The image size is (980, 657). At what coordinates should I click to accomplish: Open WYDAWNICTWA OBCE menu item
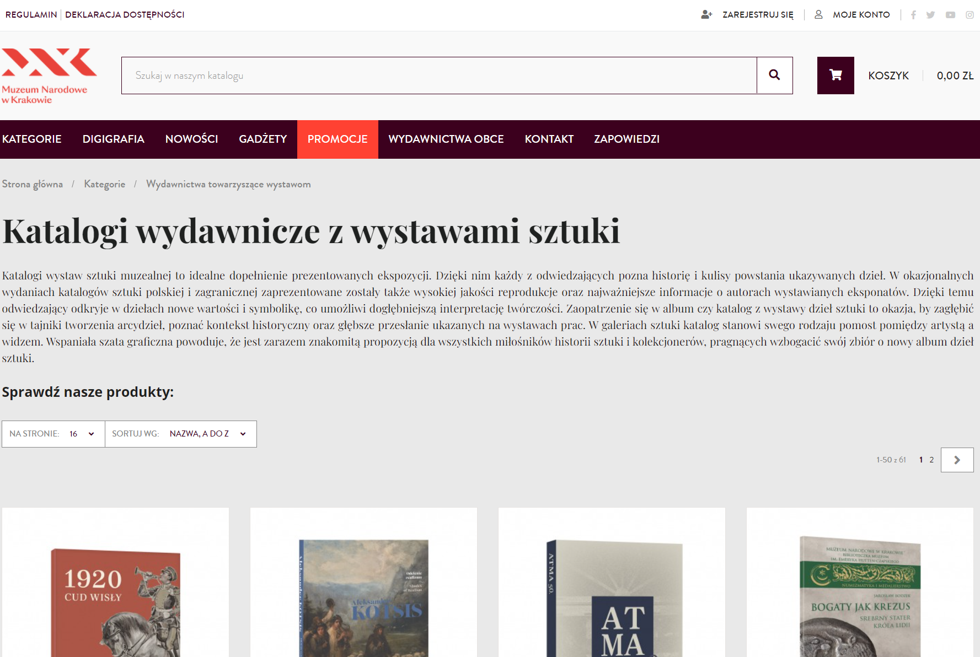pos(446,139)
